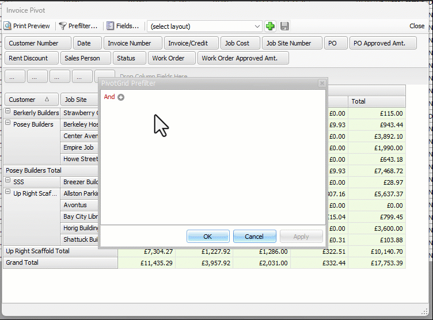The image size is (433, 320).
Task: Collapse the Up Right Scaffold group
Action: click(x=8, y=193)
